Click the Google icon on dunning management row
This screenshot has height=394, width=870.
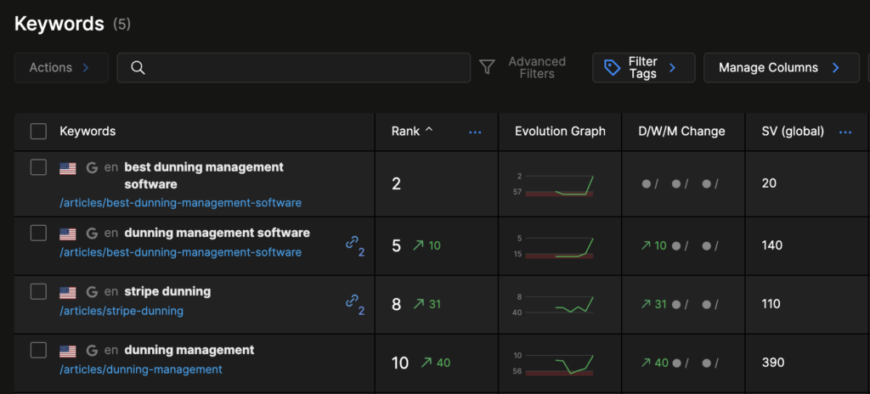tap(93, 350)
